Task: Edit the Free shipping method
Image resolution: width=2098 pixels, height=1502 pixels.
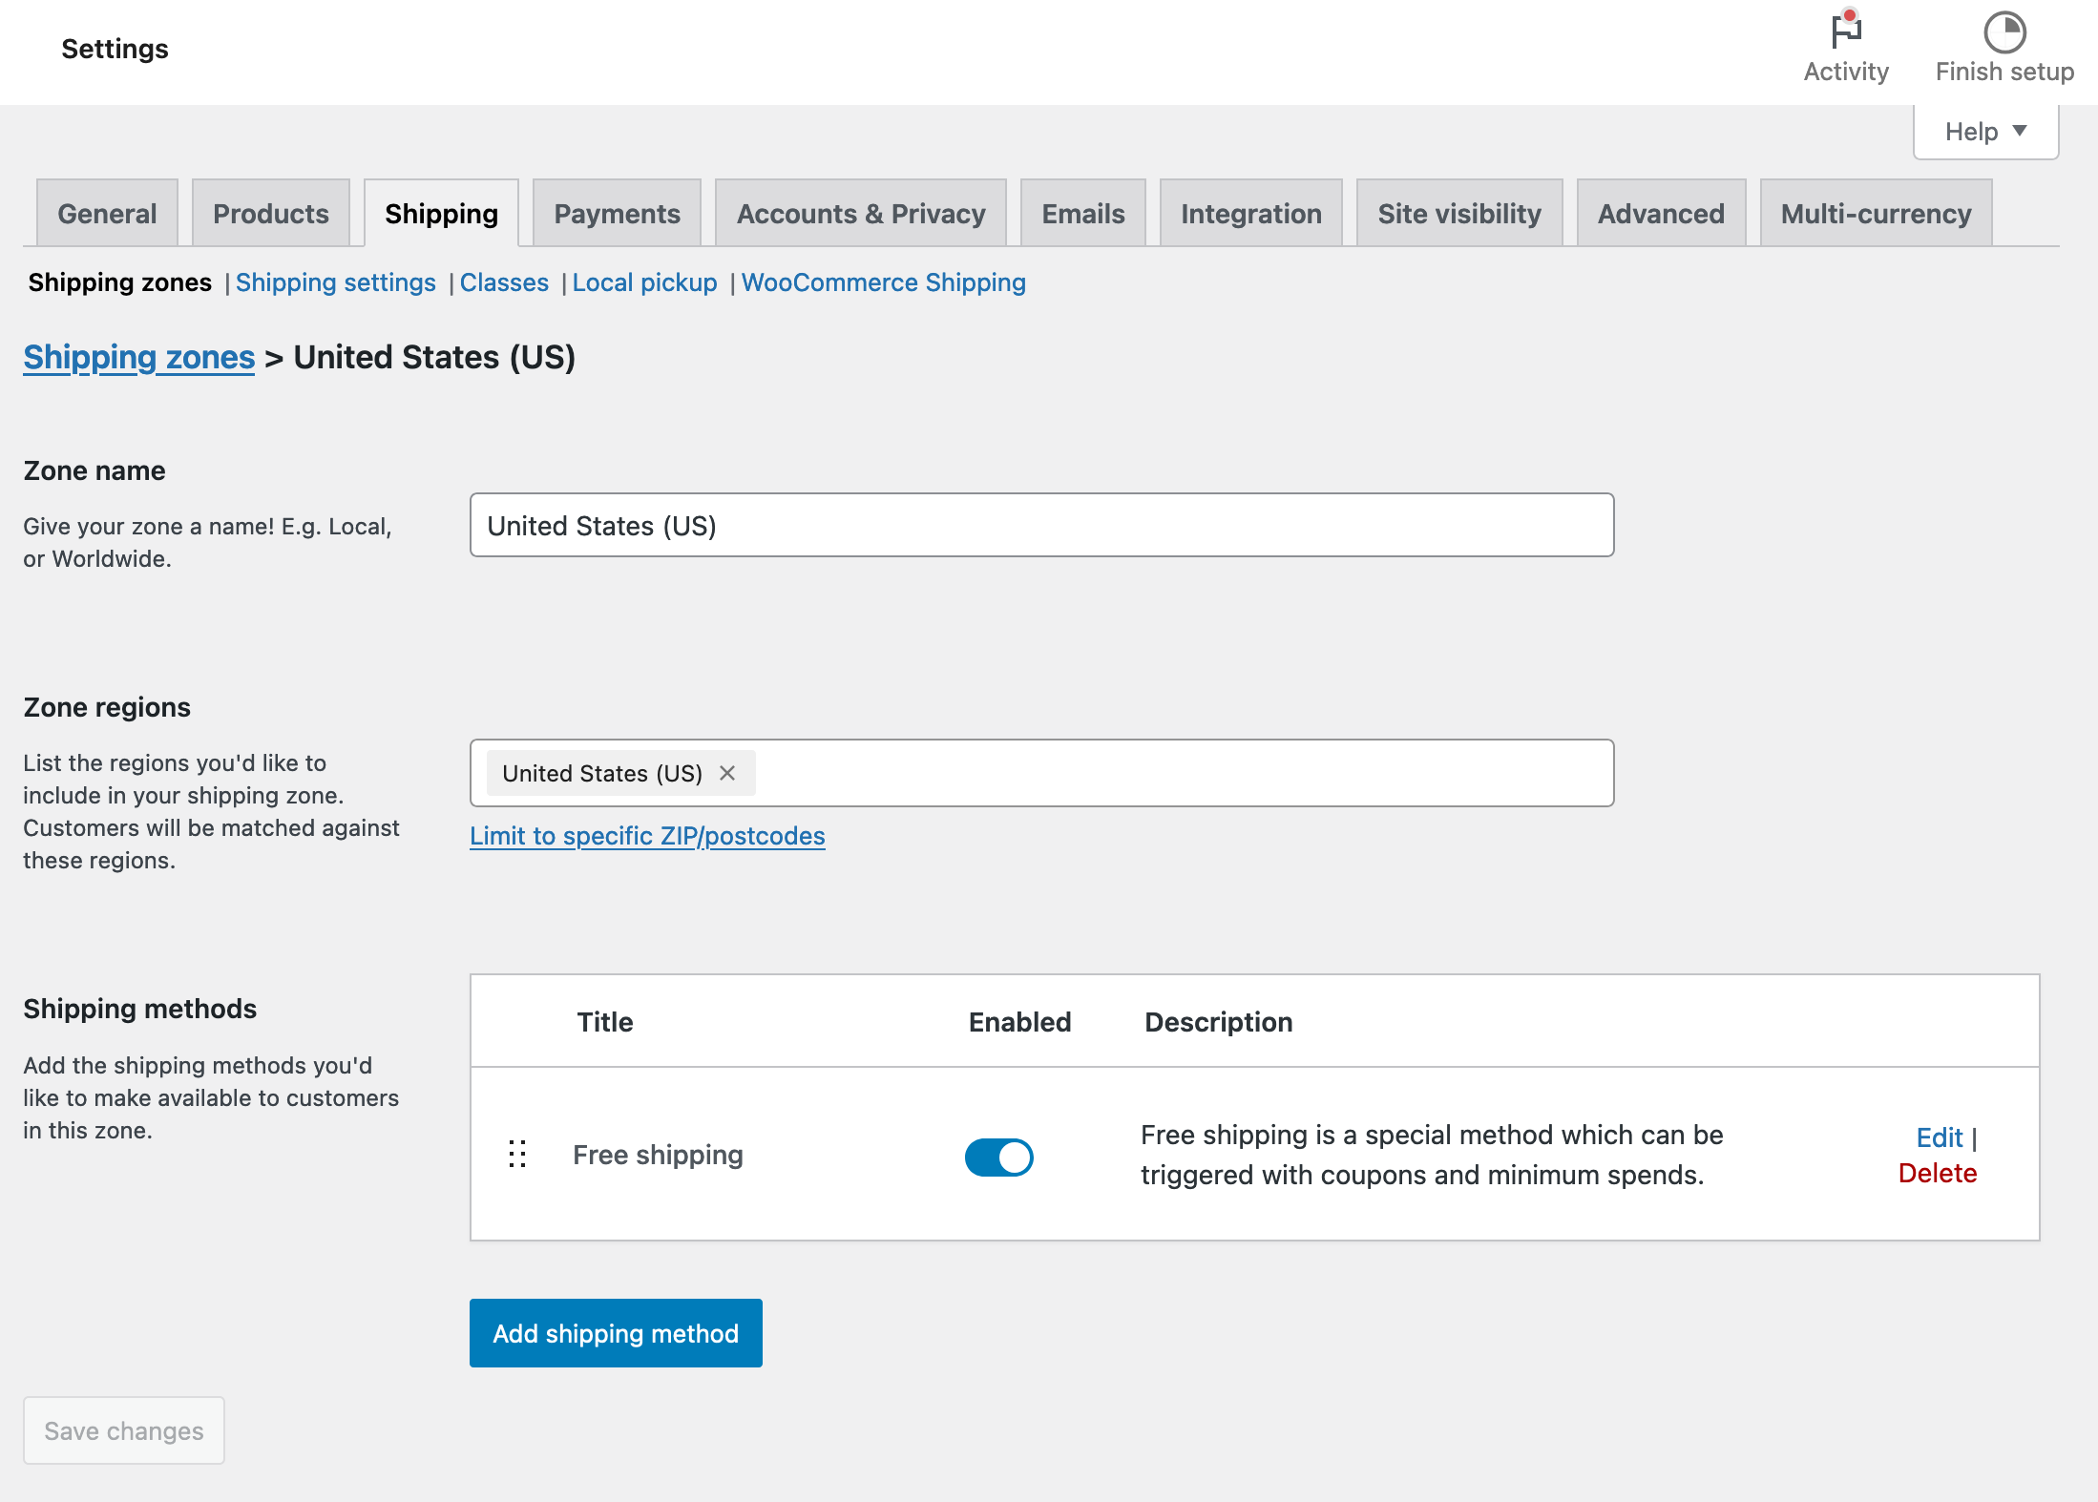Action: pyautogui.click(x=1939, y=1137)
